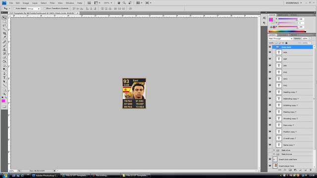Viewport: 317px width, 178px height.
Task: Switch to the Channels tab
Action: coord(283,35)
